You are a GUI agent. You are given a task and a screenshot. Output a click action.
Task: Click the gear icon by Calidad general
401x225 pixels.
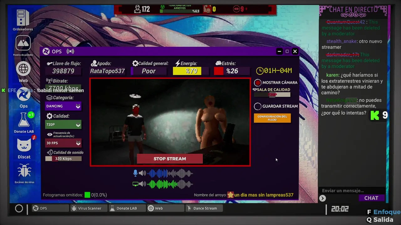tap(135, 63)
